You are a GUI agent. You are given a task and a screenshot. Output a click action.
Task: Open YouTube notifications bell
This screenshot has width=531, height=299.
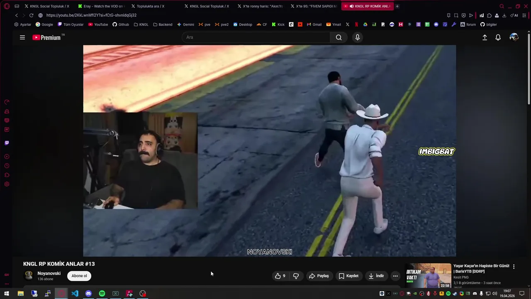coord(498,37)
